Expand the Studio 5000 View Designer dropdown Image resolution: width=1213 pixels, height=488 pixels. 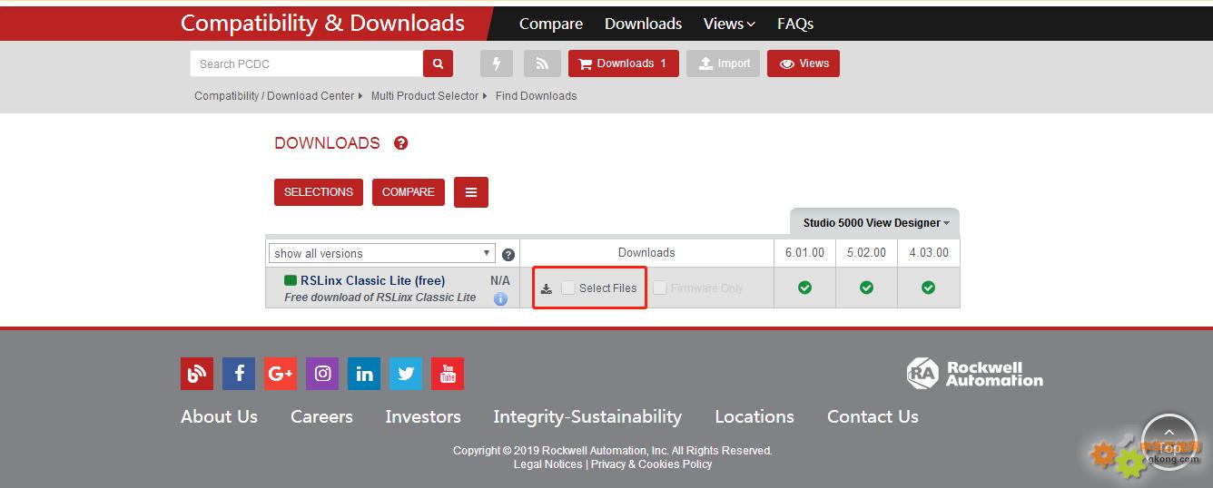coord(875,223)
